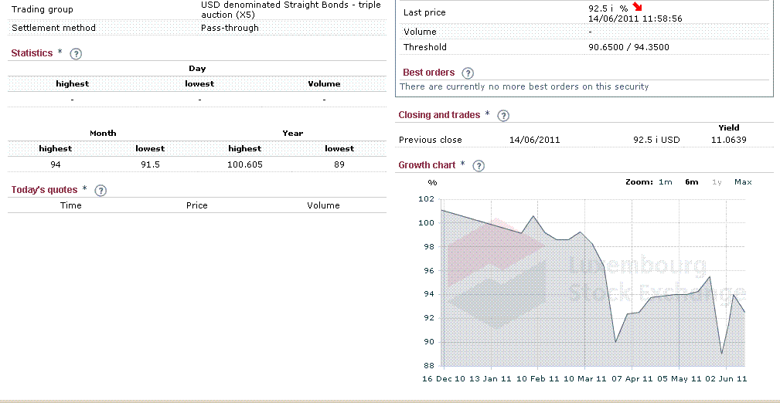Screen dimensions: 780x403
Task: Click the red down arrow near Last price
Action: click(x=637, y=8)
